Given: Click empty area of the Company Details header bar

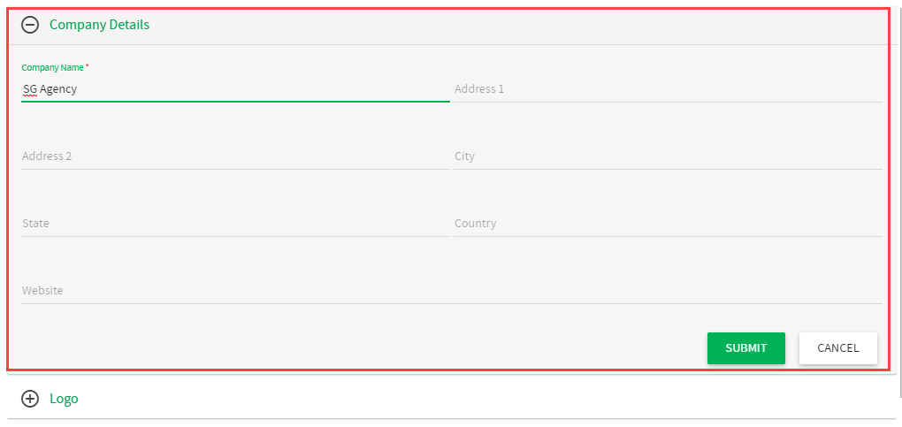Looking at the screenshot, I should [517, 25].
